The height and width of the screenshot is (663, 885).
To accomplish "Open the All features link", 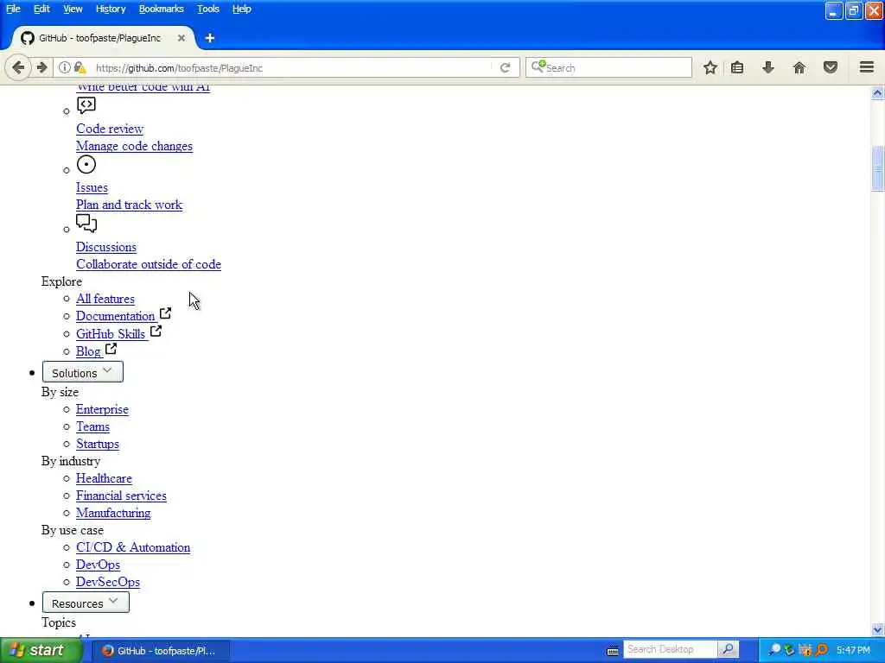I will [x=105, y=299].
